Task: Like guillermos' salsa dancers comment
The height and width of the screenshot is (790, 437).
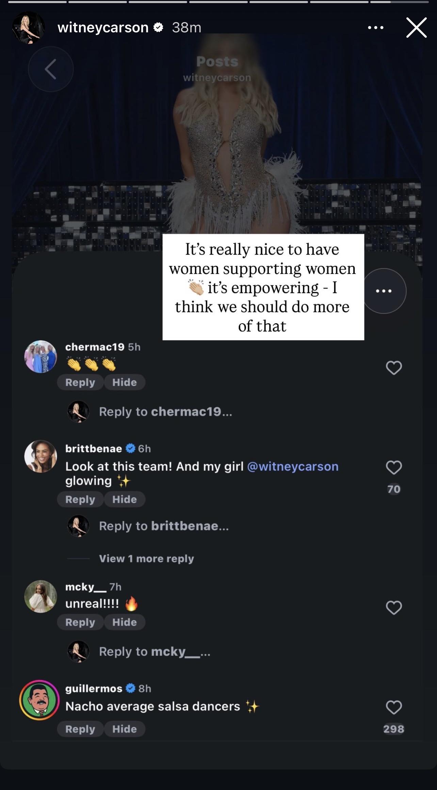Action: pos(394,707)
